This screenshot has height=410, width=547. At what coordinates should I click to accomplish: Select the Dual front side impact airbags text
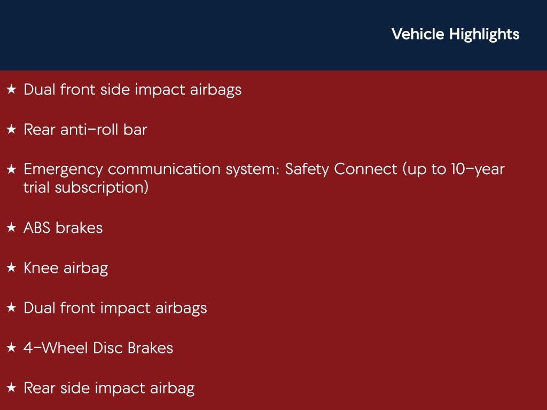pos(132,90)
